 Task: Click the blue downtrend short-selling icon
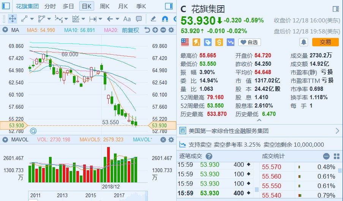pos(230,42)
